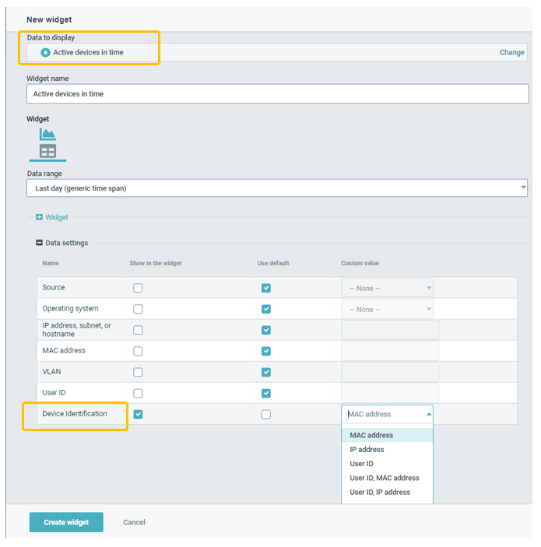Expand the Widget section plus icon
Image resolution: width=541 pixels, height=547 pixels.
pos(39,217)
